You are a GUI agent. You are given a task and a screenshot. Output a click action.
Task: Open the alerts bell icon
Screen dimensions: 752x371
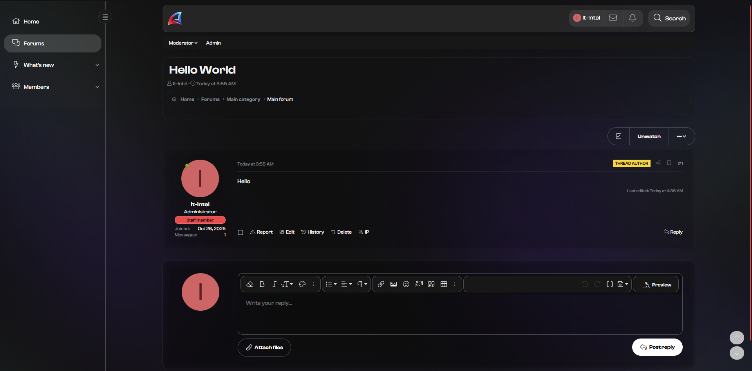(x=633, y=18)
